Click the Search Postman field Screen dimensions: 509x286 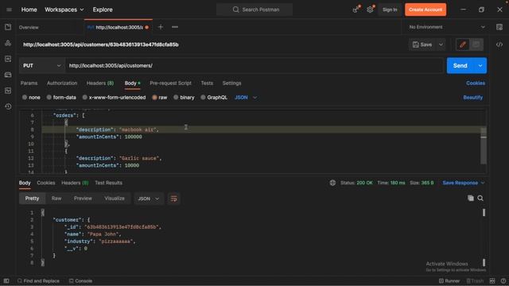tap(254, 10)
